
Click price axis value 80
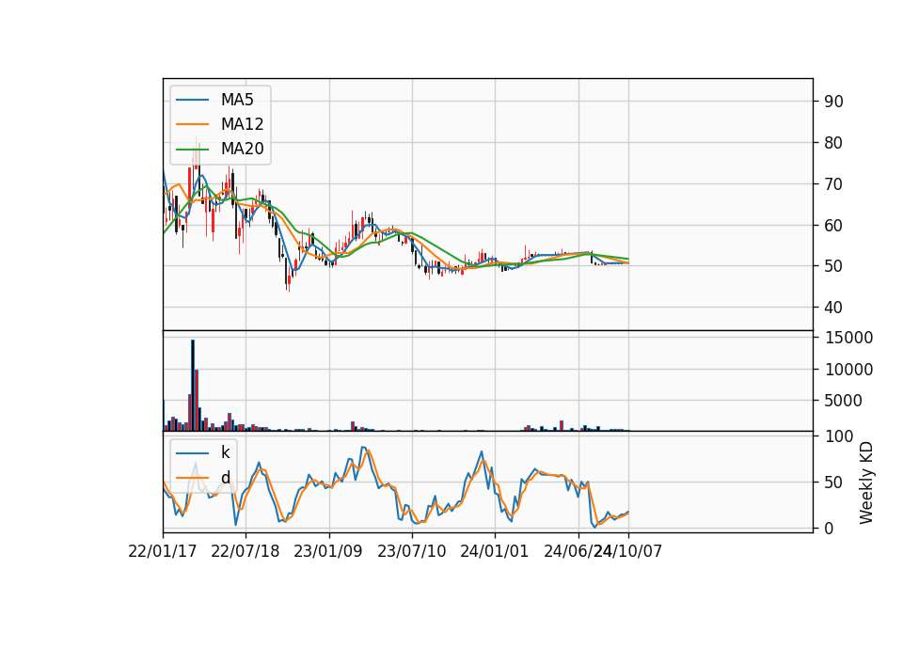pos(834,143)
